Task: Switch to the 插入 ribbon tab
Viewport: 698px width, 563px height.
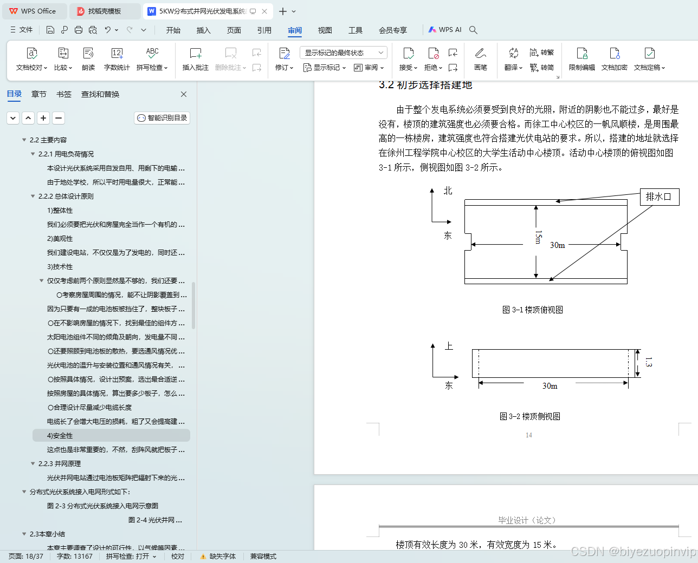Action: [204, 30]
